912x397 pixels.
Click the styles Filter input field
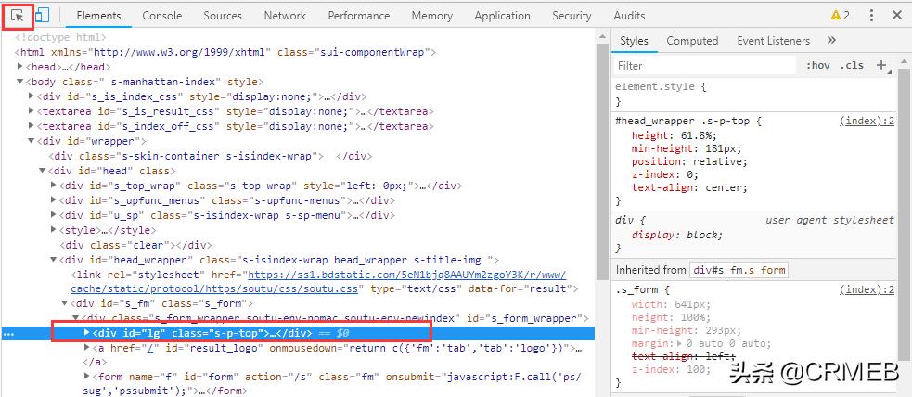point(705,66)
